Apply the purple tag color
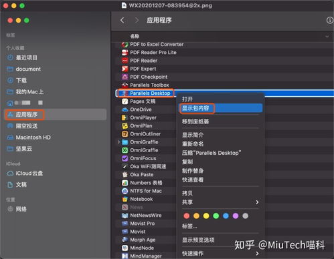Image resolution: width=334 pixels, height=259 pixels. pos(236,216)
